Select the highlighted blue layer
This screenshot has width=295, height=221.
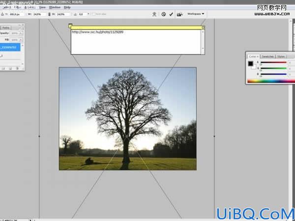pos(10,47)
